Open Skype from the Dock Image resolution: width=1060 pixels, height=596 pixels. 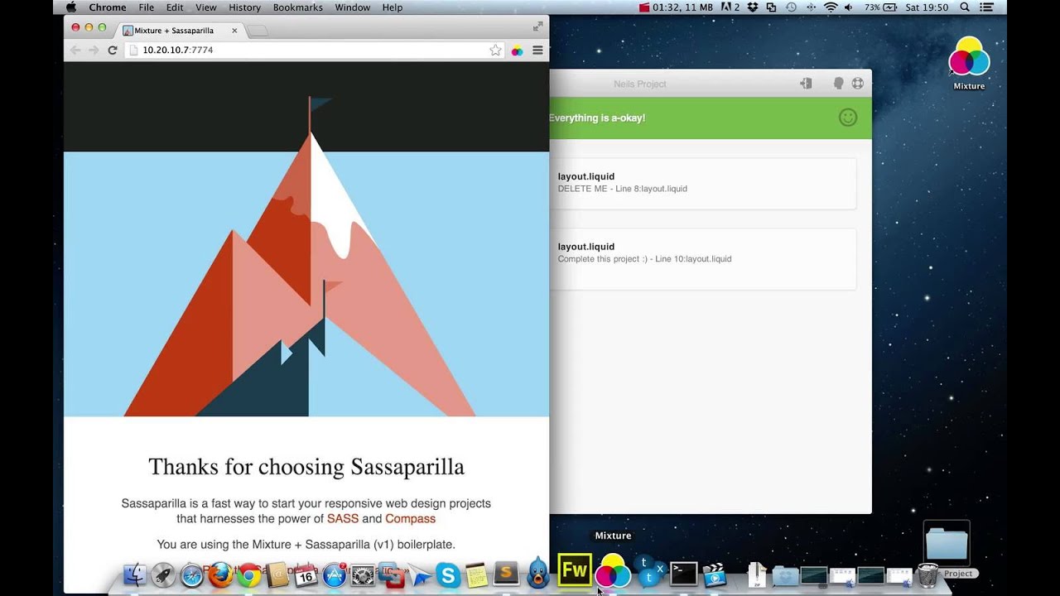point(448,574)
